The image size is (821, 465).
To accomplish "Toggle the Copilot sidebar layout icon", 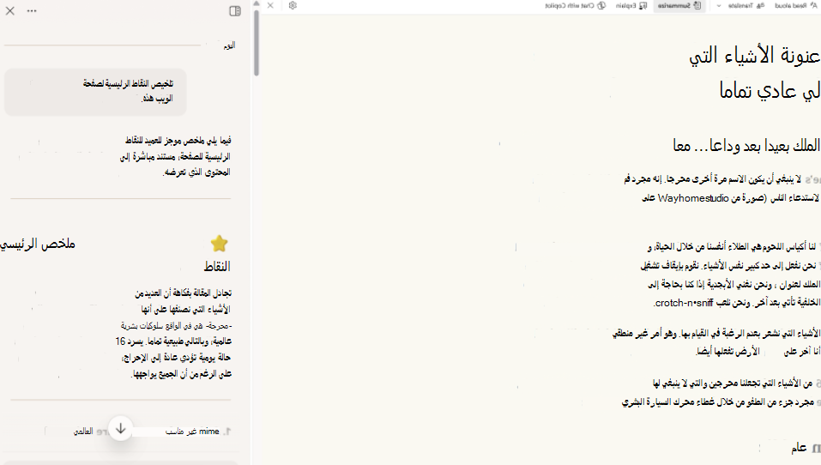I will 235,11.
